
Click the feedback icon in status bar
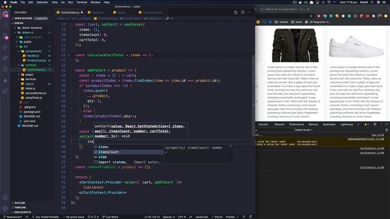(244, 217)
